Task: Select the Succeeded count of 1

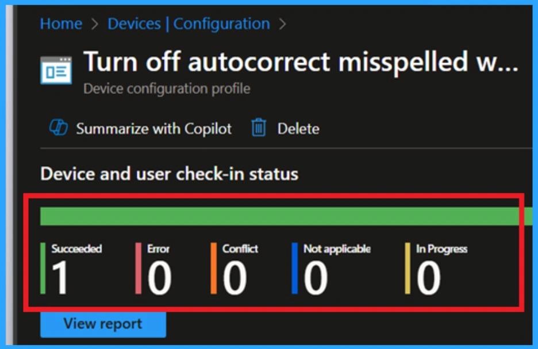Action: coord(60,278)
